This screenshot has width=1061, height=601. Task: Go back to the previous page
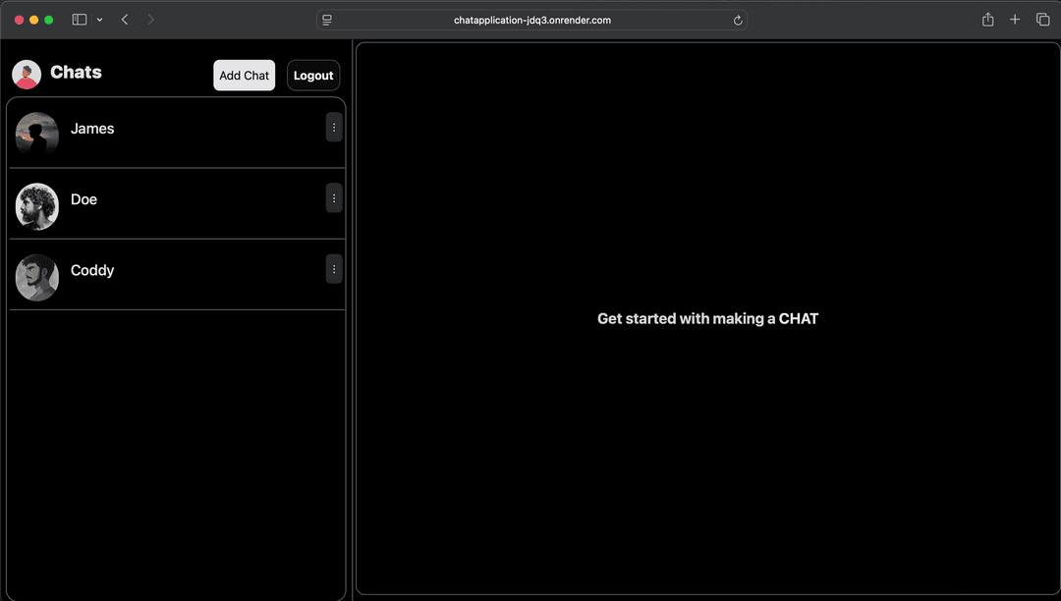pyautogui.click(x=125, y=20)
